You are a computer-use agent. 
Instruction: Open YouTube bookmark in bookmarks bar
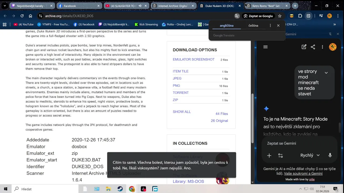coord(24,24)
